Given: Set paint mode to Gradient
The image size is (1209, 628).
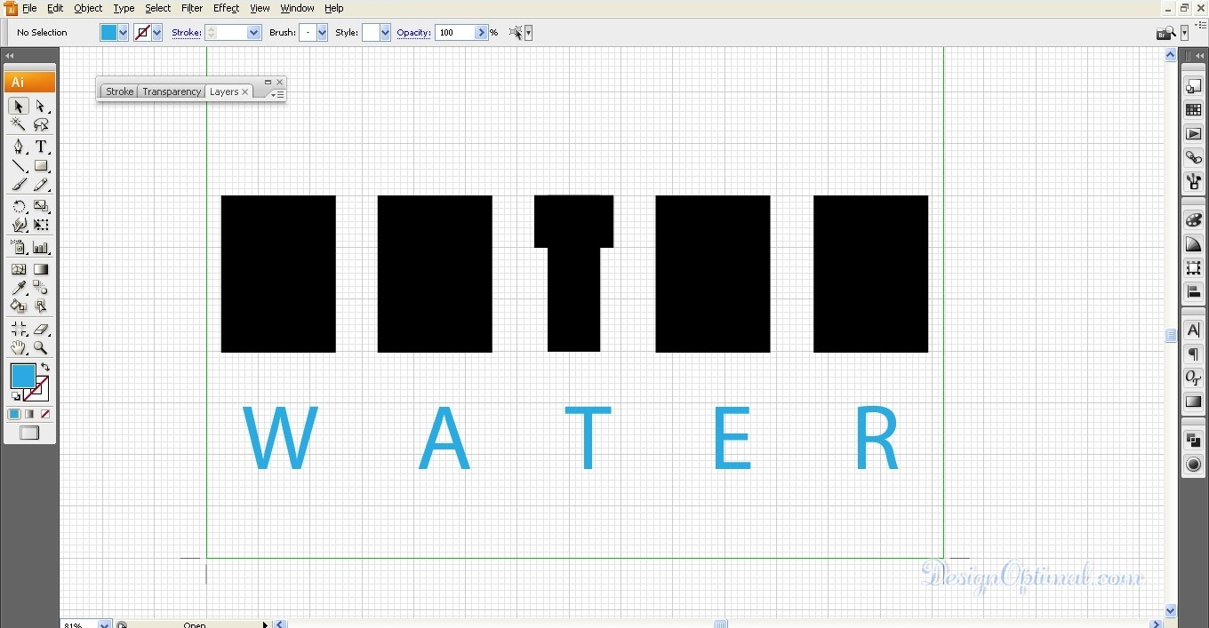Looking at the screenshot, I should tap(29, 414).
